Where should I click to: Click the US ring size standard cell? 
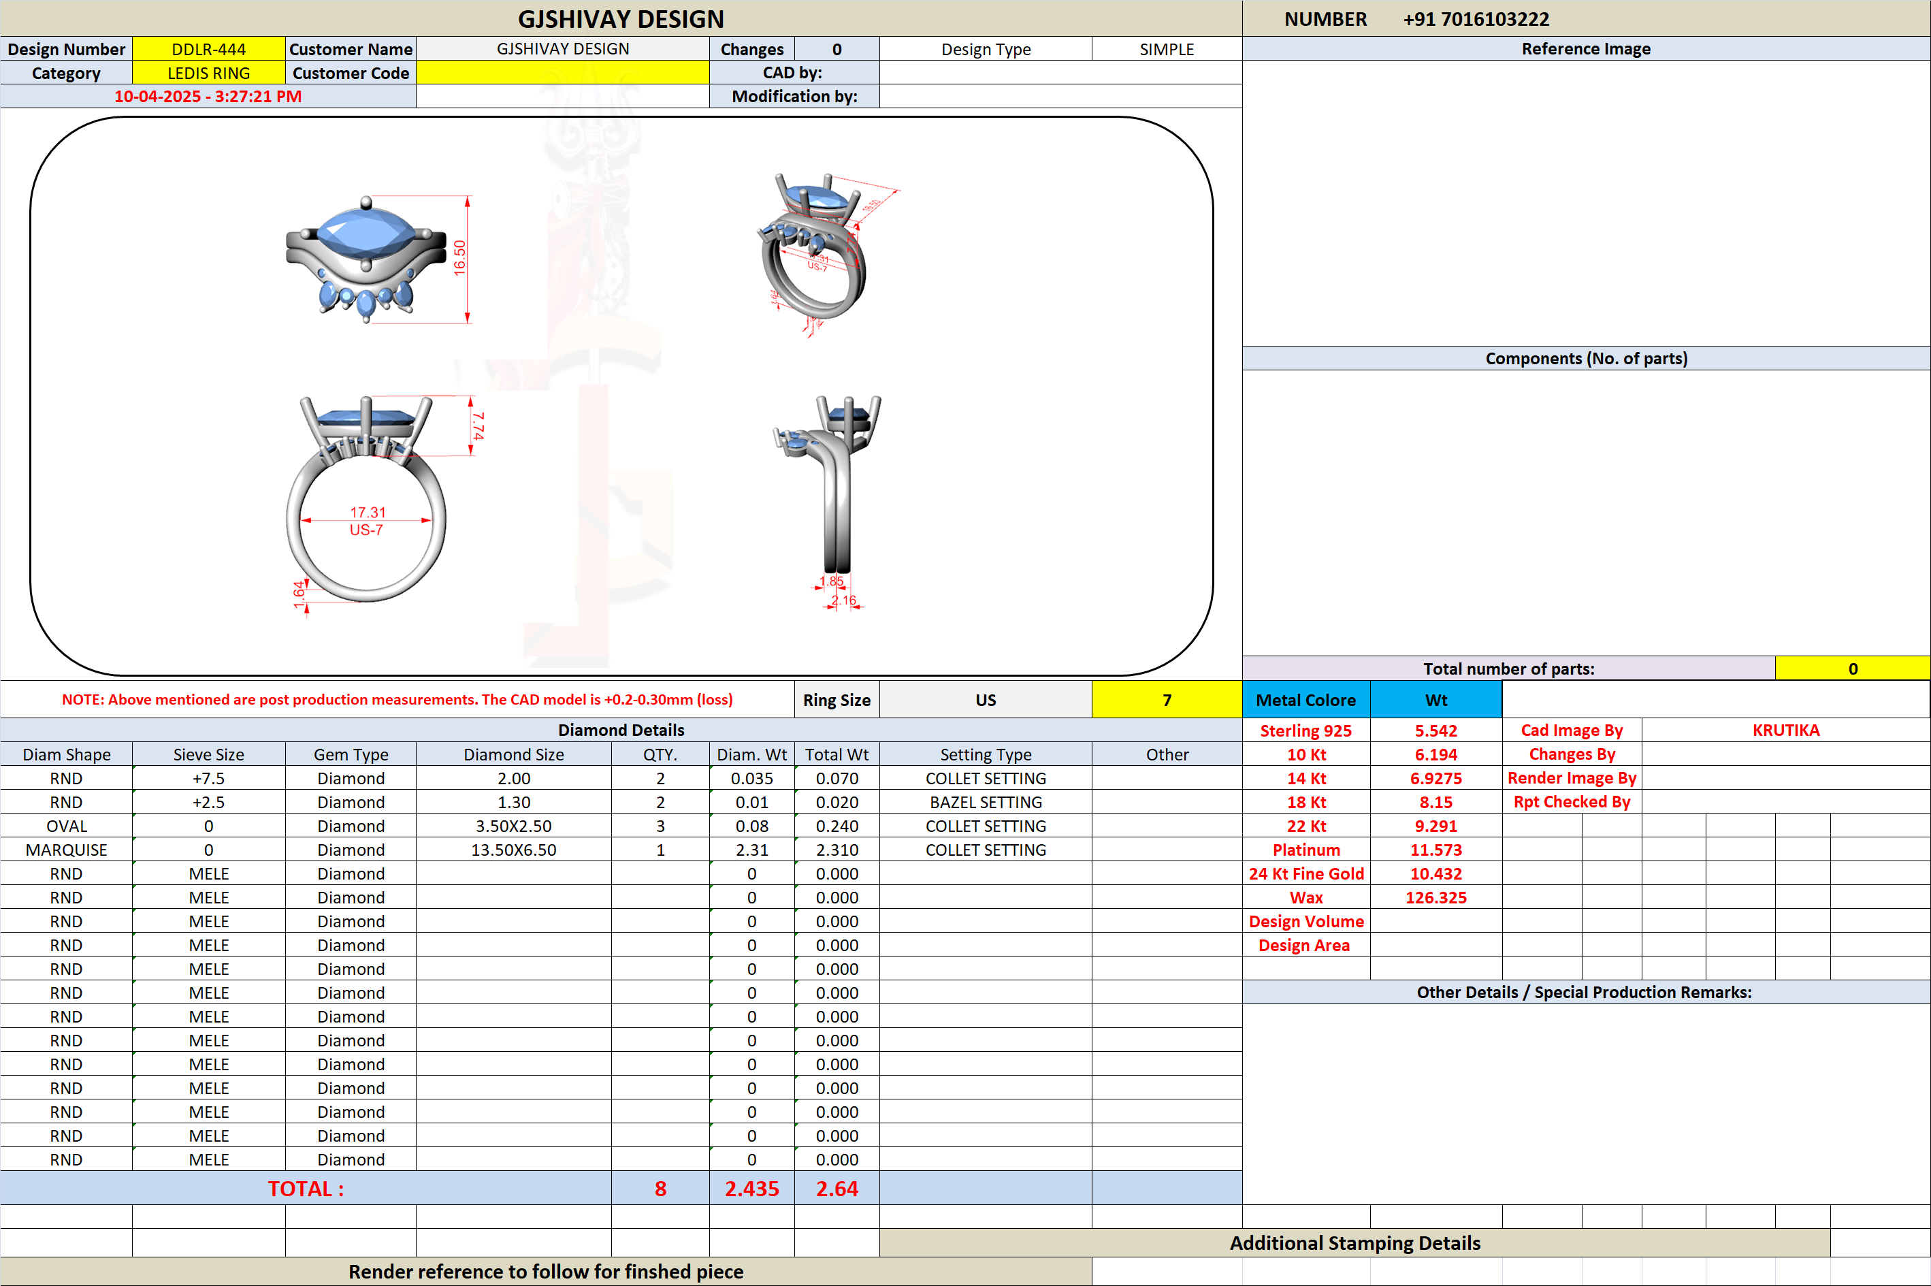coord(986,700)
